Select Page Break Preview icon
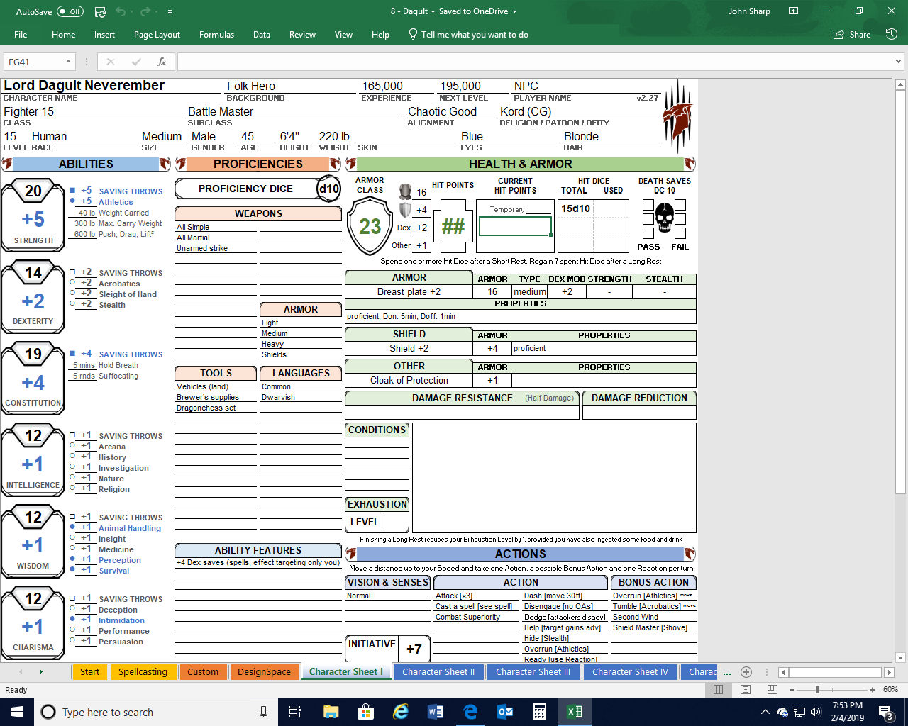The image size is (908, 726). click(x=772, y=689)
